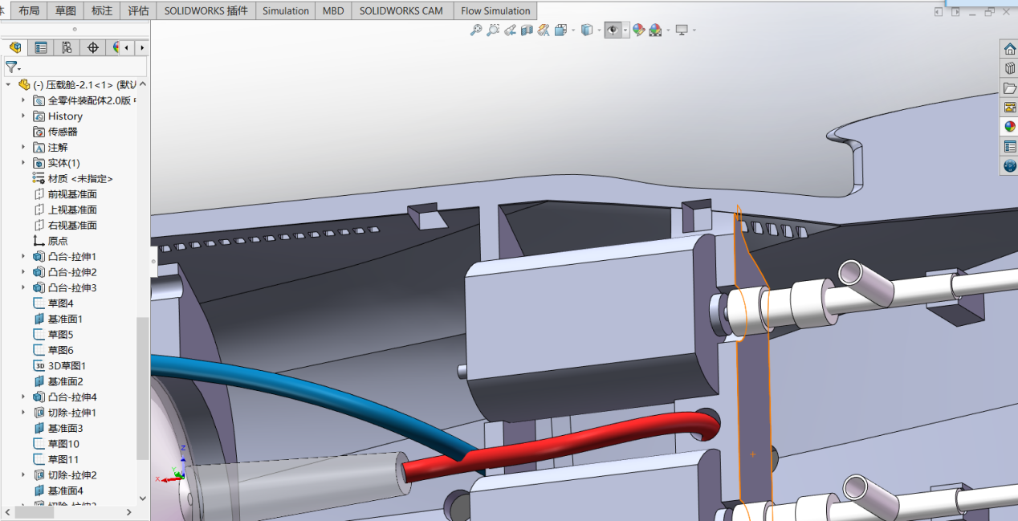Viewport: 1018px width, 521px height.
Task: Open the Display Style dropdown arrow
Action: (599, 31)
